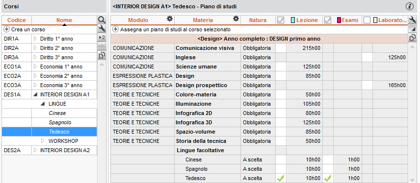Click the copy icon in Corsi sidebar
Image resolution: width=420 pixels, height=183 pixels.
click(x=102, y=55)
